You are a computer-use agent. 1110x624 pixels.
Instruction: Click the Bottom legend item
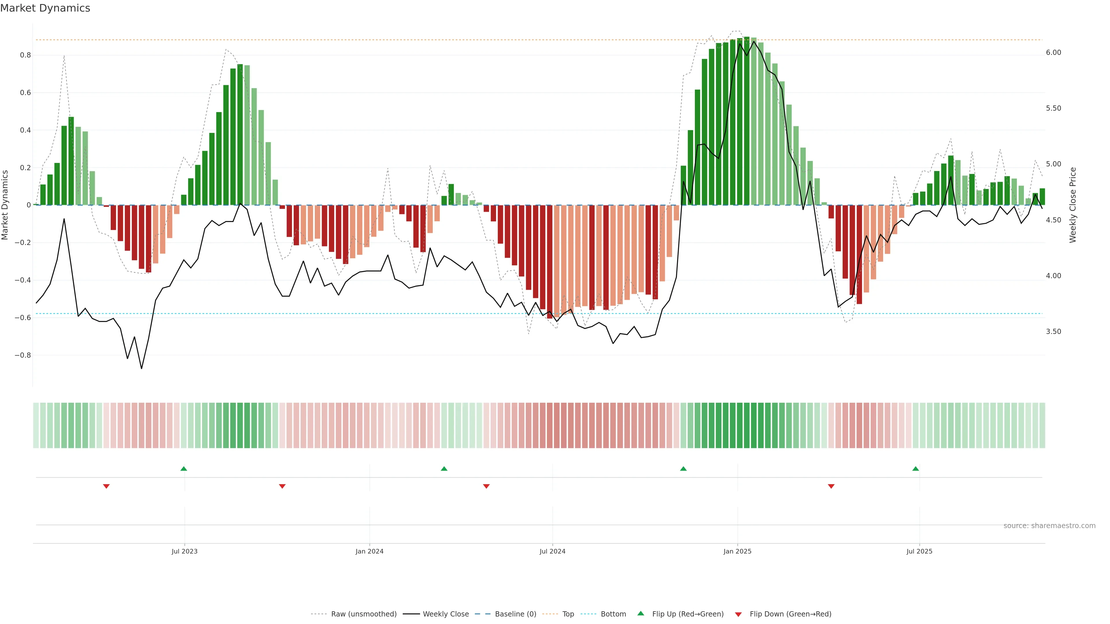(613, 614)
